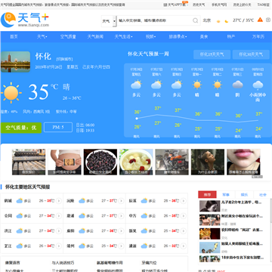Image resolution: width=272 pixels, height=272 pixels.
Task: Expand the 视频 navigation menu
Action: coord(150,37)
